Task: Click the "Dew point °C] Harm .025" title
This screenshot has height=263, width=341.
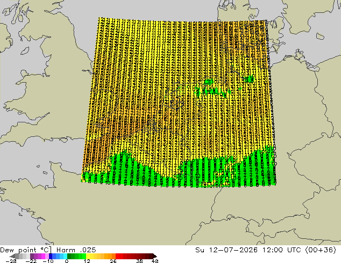Action: pos(48,250)
